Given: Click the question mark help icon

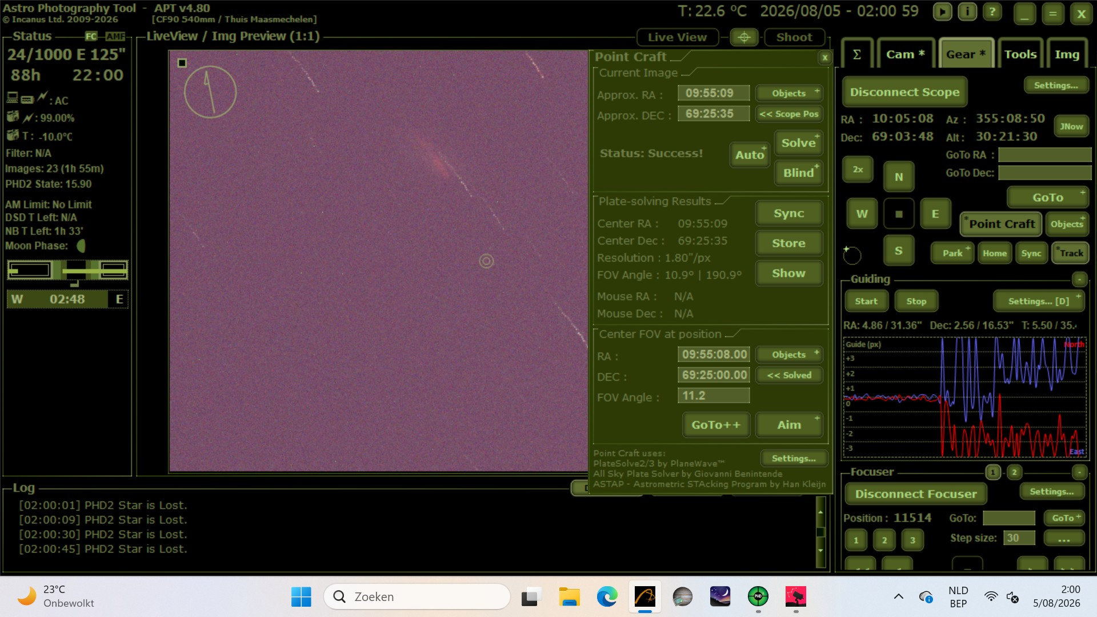Looking at the screenshot, I should click(992, 12).
